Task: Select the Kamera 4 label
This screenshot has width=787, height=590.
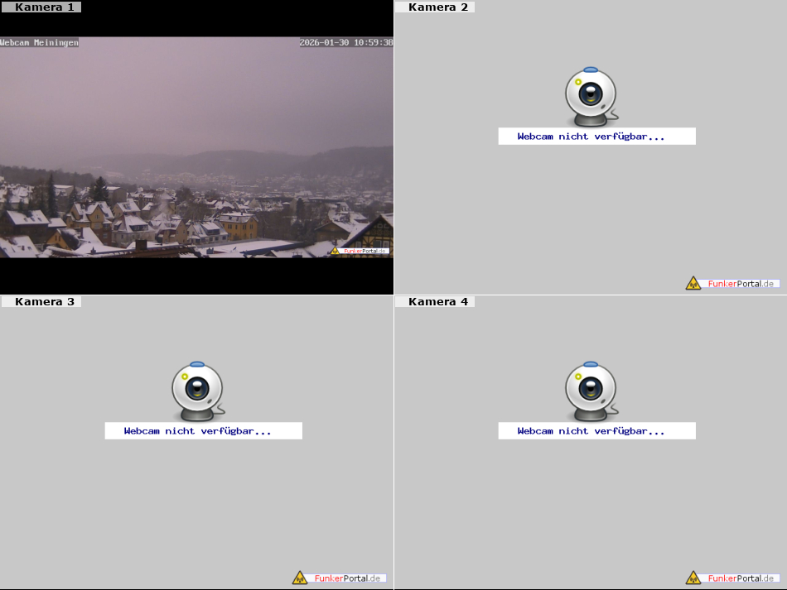Action: tap(438, 302)
